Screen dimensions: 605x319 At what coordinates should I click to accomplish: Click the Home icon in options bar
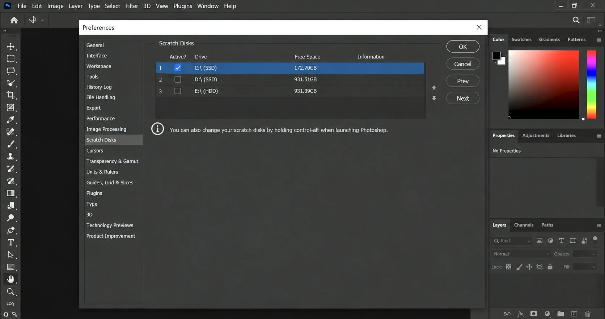point(14,20)
